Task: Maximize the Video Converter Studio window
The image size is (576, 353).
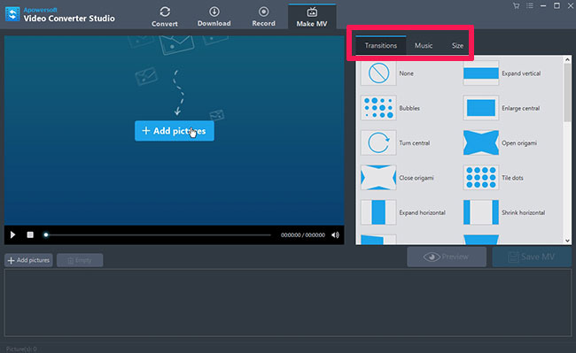Action: [557, 5]
